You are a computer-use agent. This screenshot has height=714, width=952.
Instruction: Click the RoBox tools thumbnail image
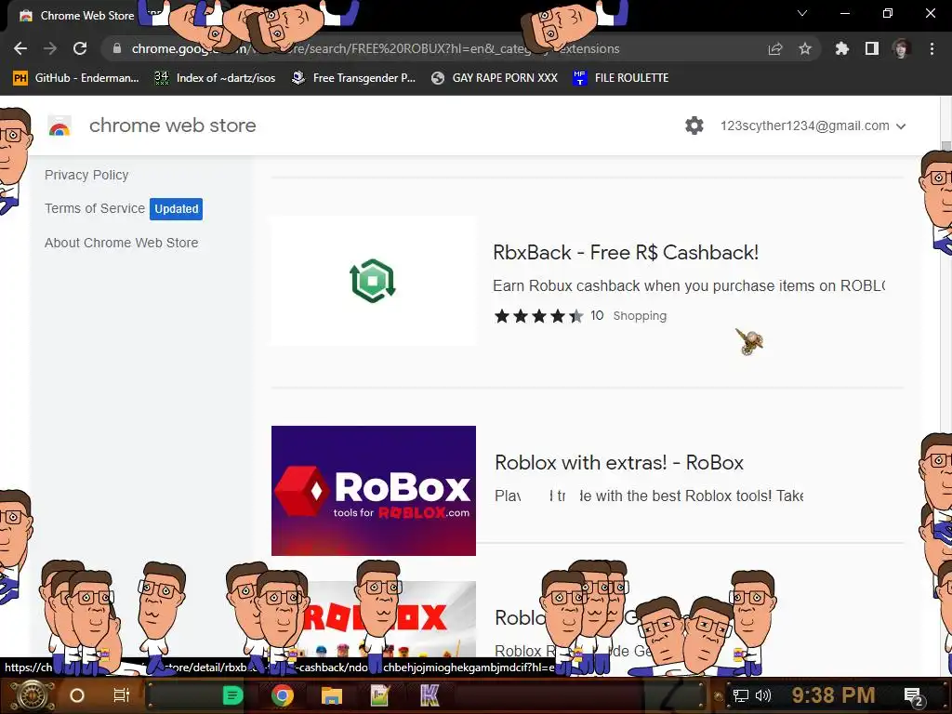(x=374, y=491)
